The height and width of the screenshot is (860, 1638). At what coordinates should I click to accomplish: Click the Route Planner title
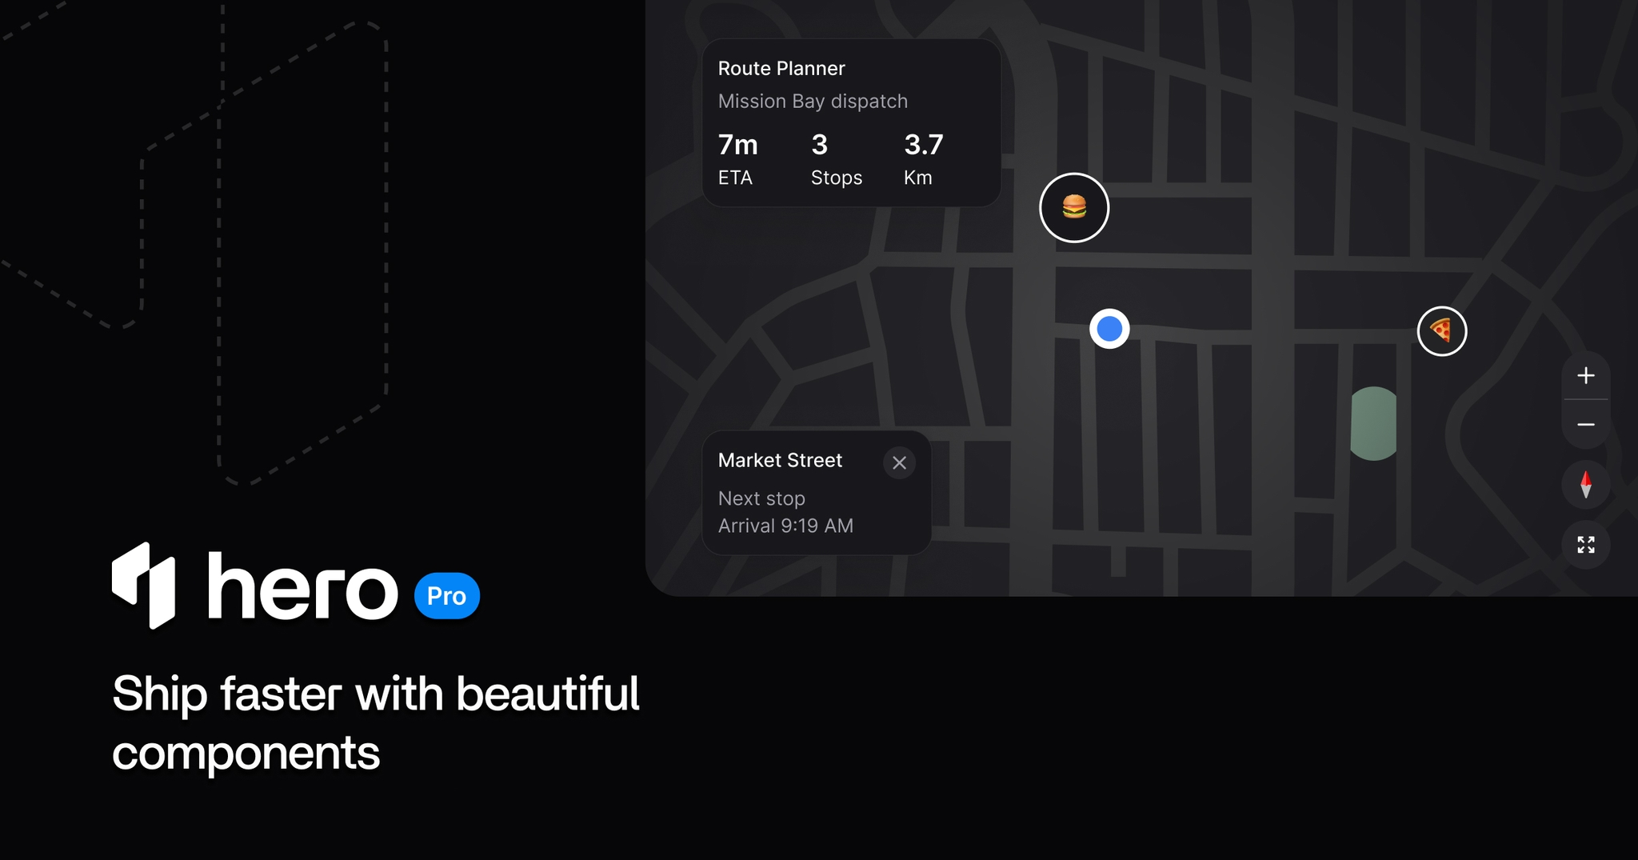(x=781, y=69)
